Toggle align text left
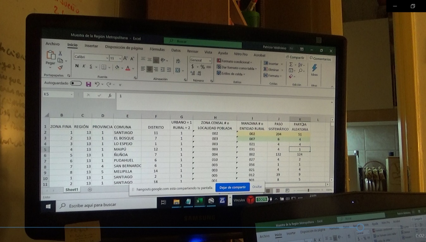This screenshot has height=242, width=426. [x=143, y=69]
